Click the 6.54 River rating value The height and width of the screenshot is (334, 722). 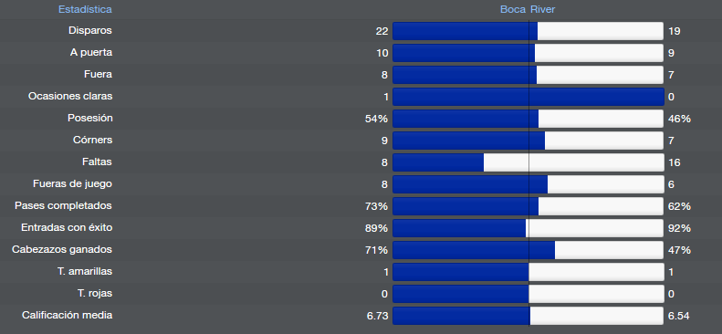pos(679,316)
